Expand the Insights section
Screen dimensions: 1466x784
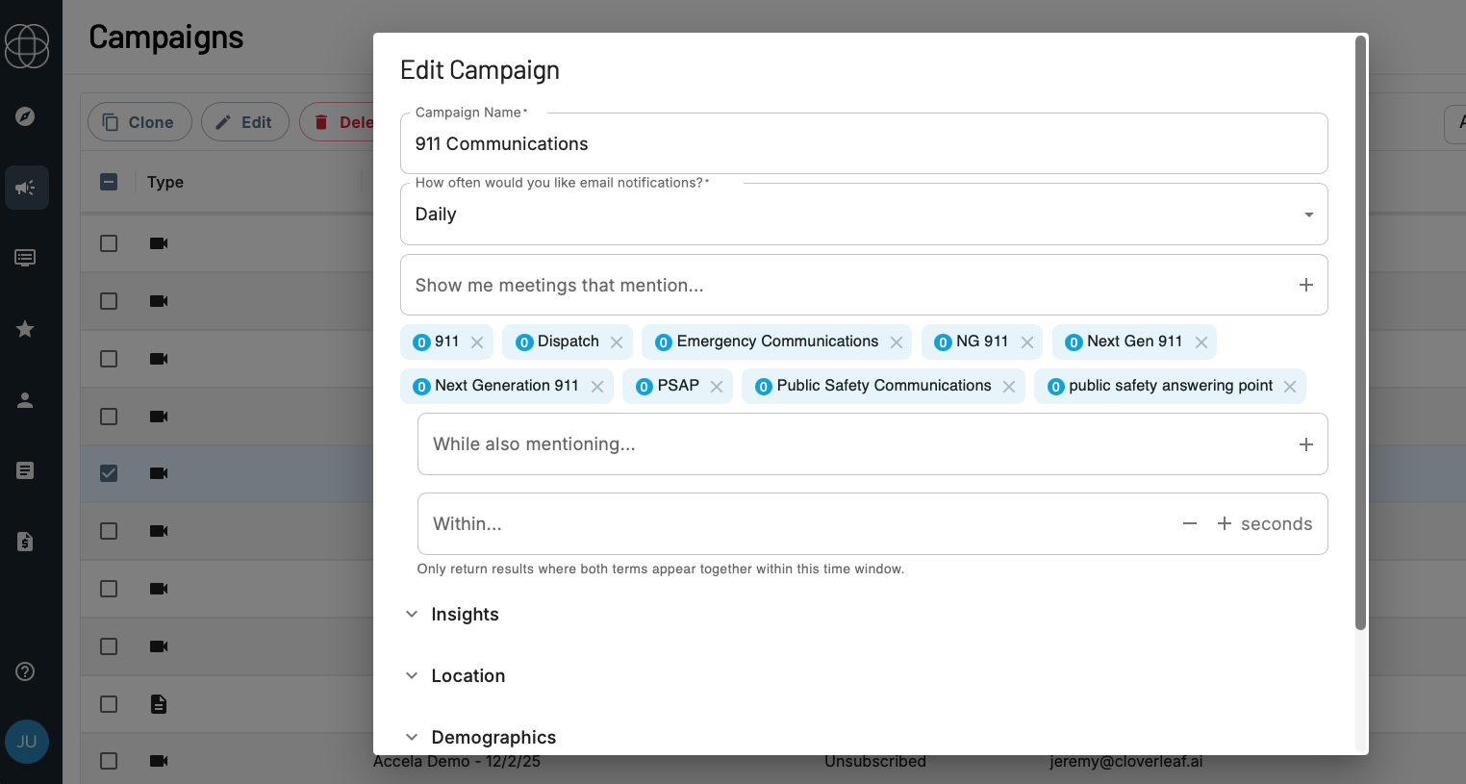pos(465,615)
